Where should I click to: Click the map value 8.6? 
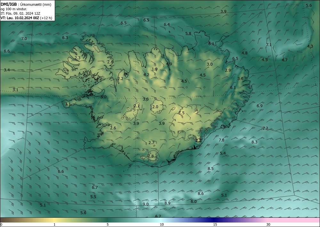201,193
